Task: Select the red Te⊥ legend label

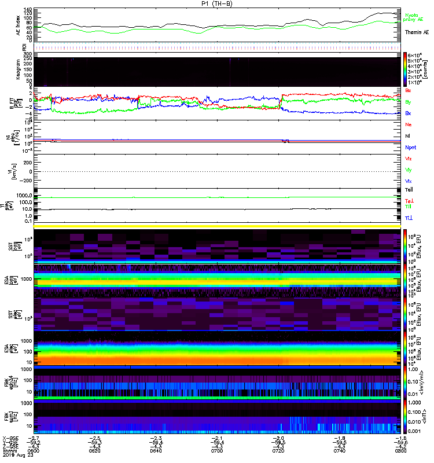Action: click(x=409, y=201)
